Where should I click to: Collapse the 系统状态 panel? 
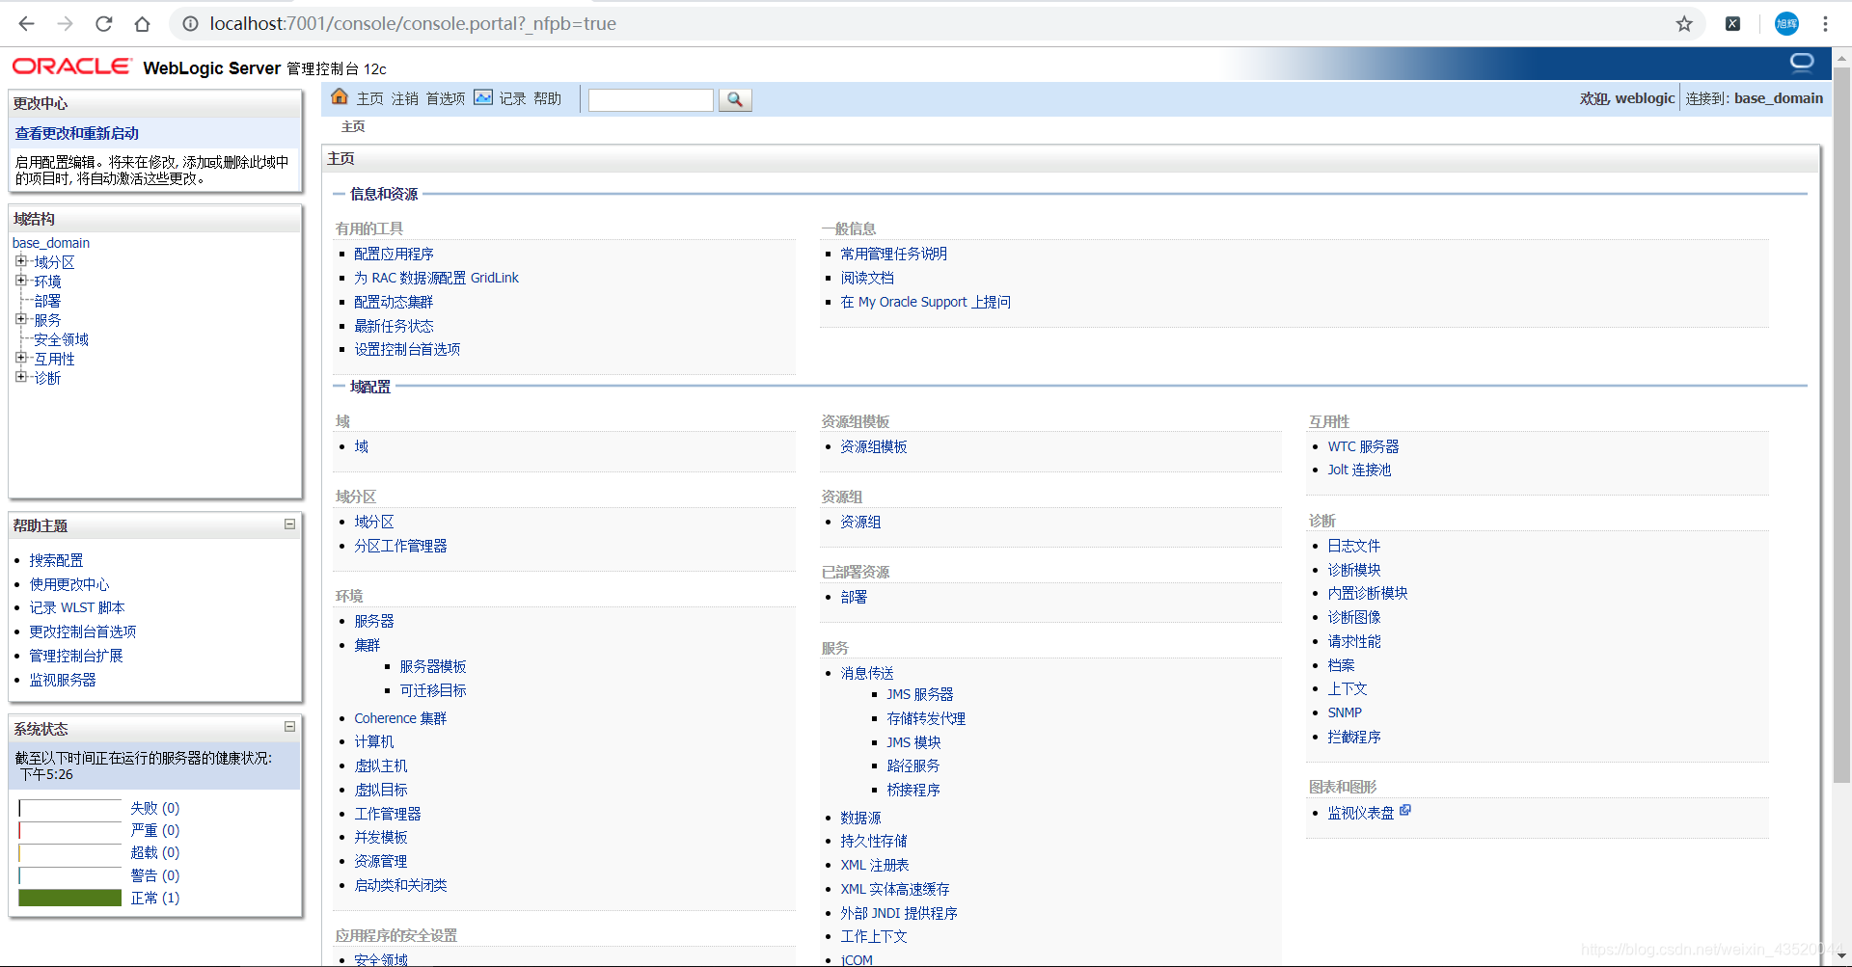(x=289, y=726)
